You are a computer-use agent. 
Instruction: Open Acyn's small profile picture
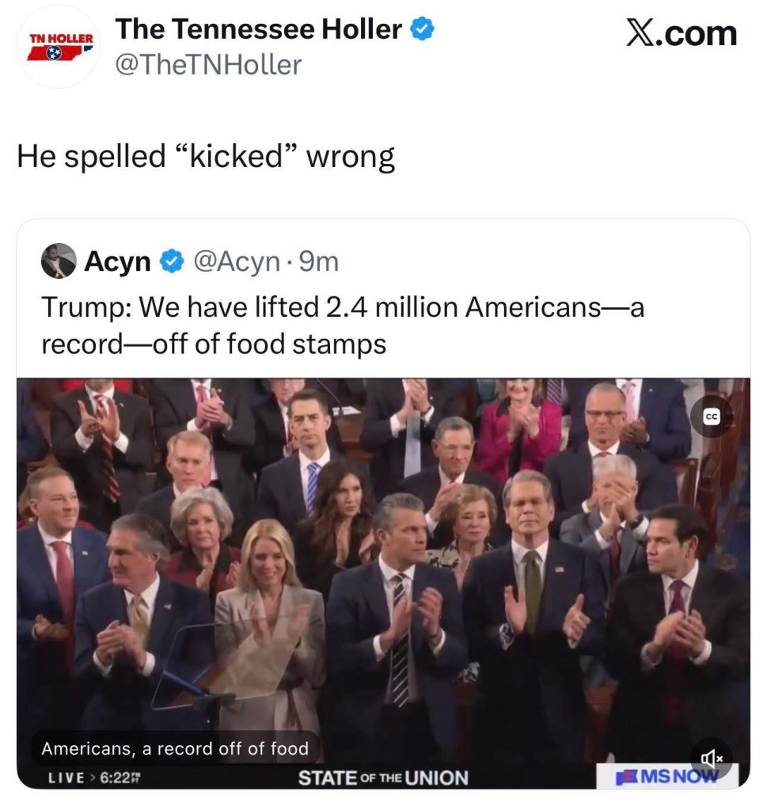click(x=59, y=261)
